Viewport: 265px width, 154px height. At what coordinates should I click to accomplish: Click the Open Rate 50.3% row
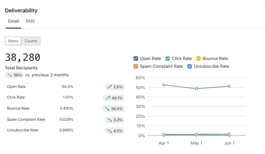point(66,87)
